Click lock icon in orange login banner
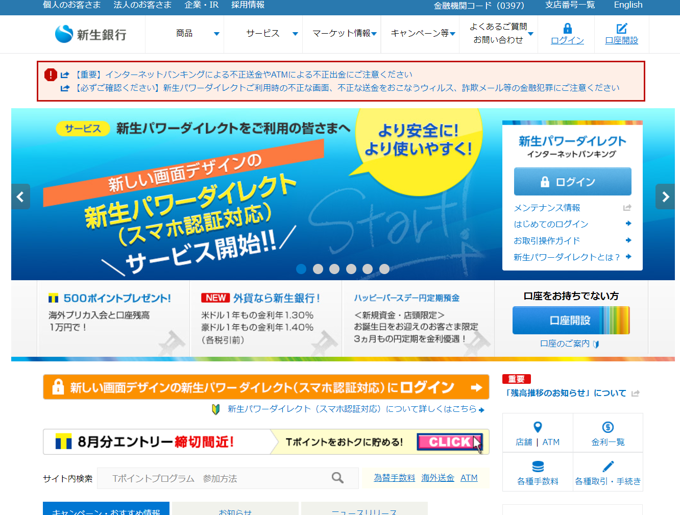The width and height of the screenshot is (680, 515). click(x=58, y=387)
